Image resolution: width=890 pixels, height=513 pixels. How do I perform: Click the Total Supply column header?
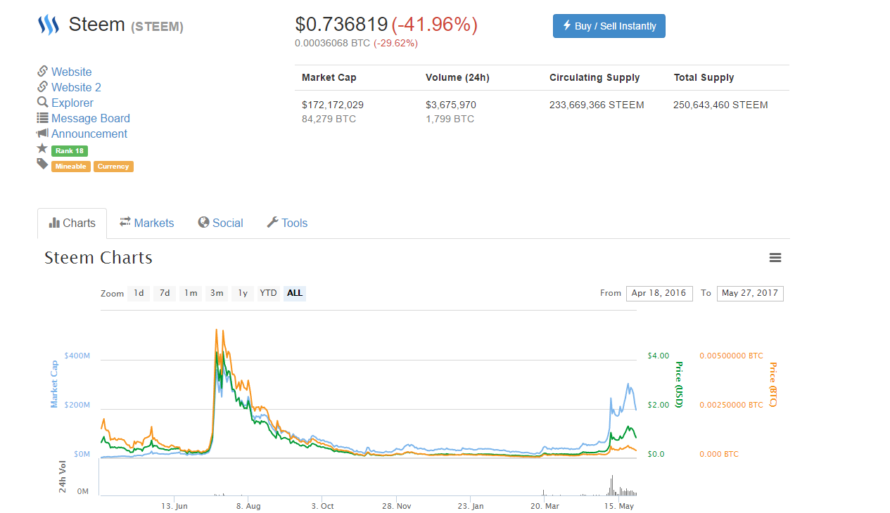coord(704,77)
